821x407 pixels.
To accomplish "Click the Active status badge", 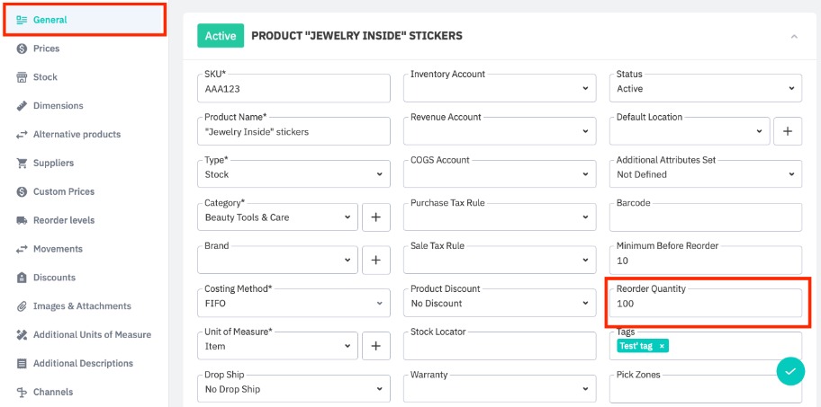I will [220, 36].
